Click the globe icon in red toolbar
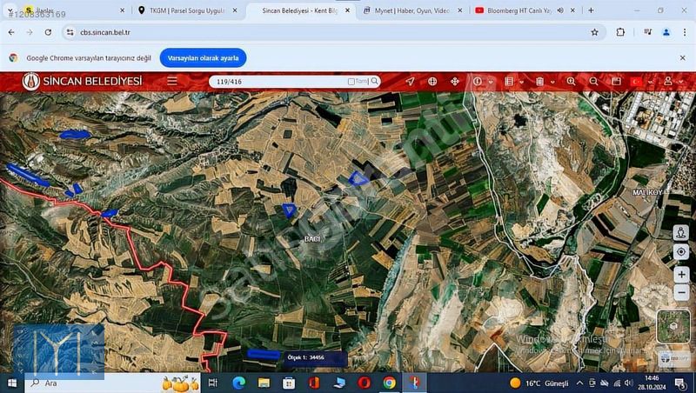The image size is (696, 393). pos(432,81)
